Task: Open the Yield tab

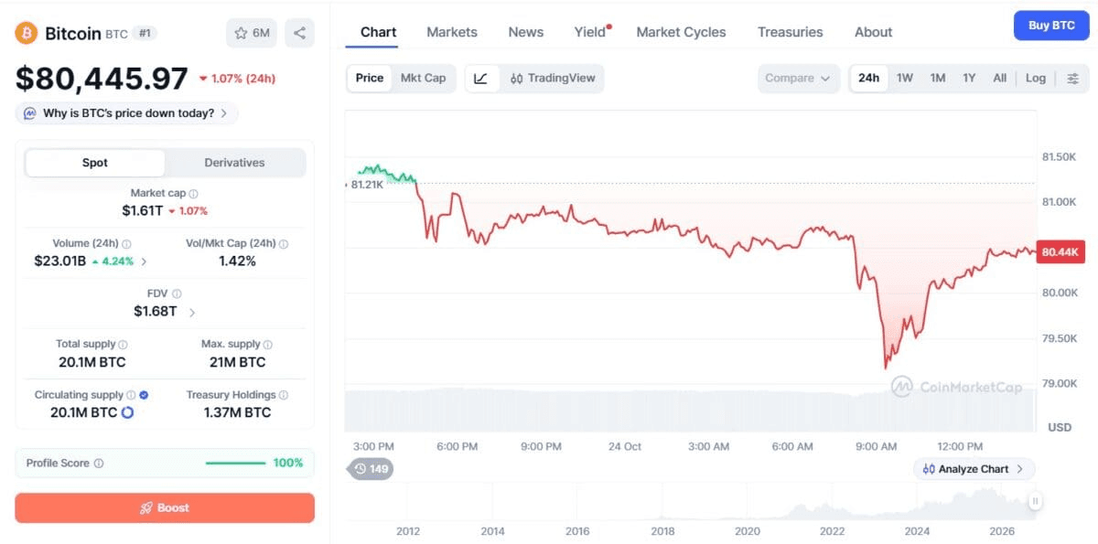Action: pos(590,32)
